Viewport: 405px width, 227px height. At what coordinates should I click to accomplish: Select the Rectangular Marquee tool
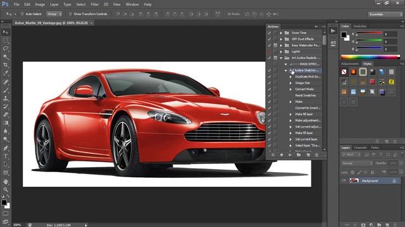(x=6, y=40)
